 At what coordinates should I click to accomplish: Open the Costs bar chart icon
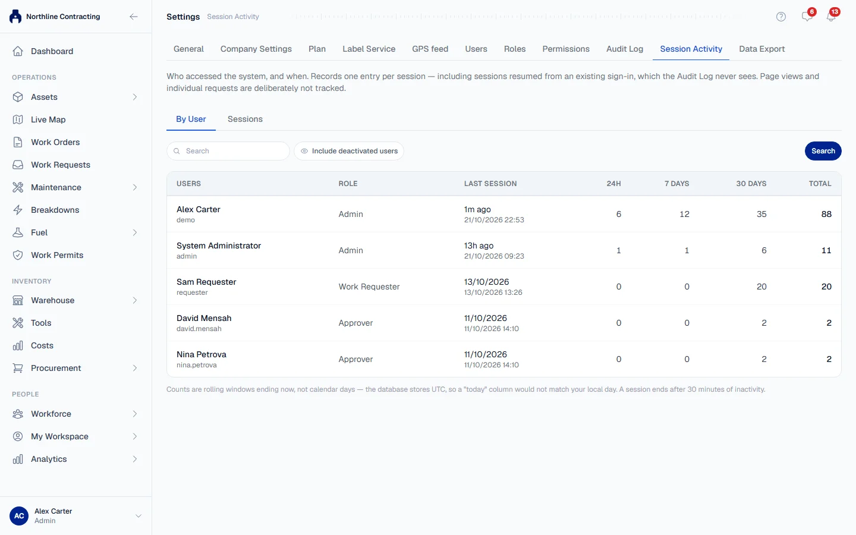[18, 345]
